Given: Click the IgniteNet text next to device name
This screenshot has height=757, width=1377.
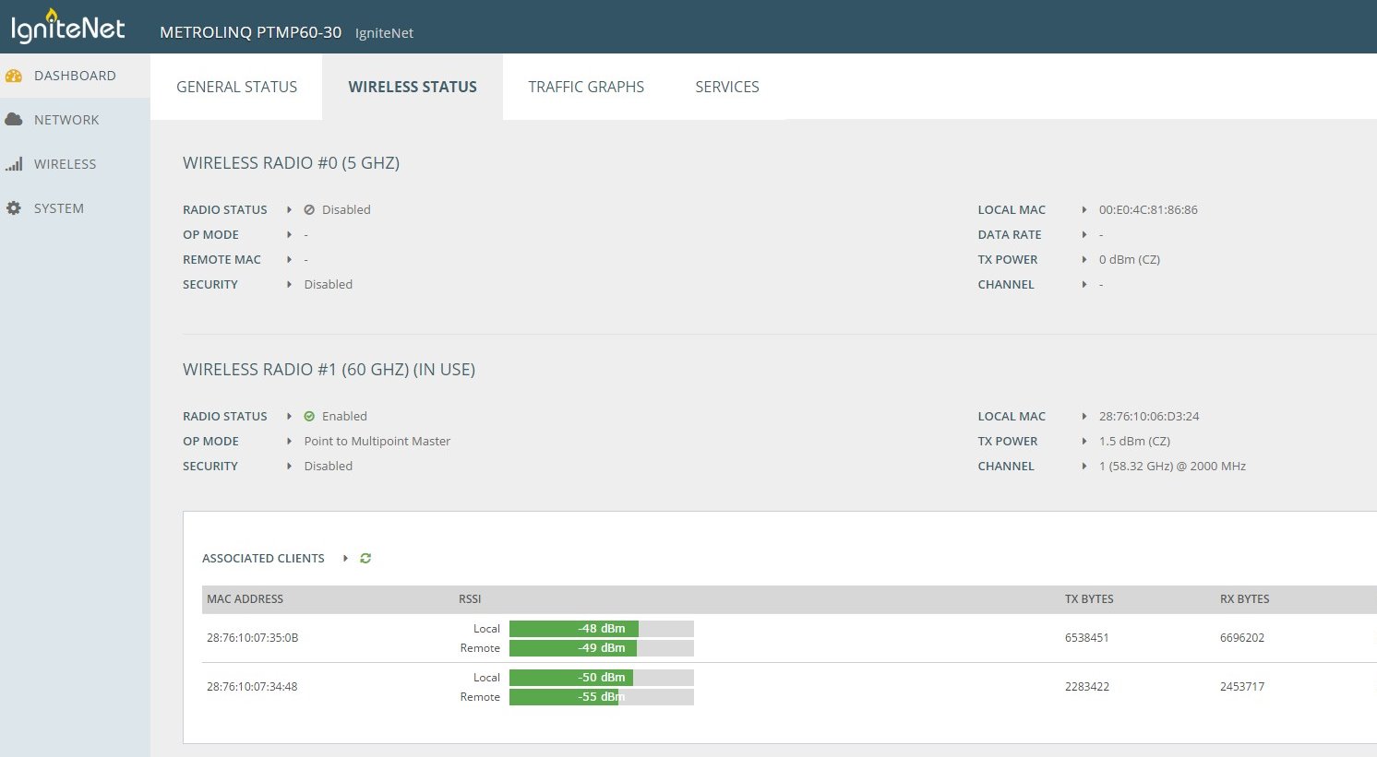Looking at the screenshot, I should pos(384,33).
